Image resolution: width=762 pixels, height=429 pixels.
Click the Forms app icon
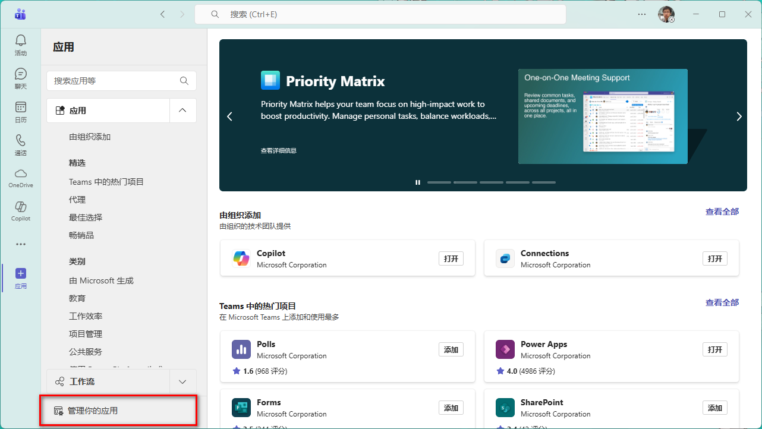coord(241,408)
